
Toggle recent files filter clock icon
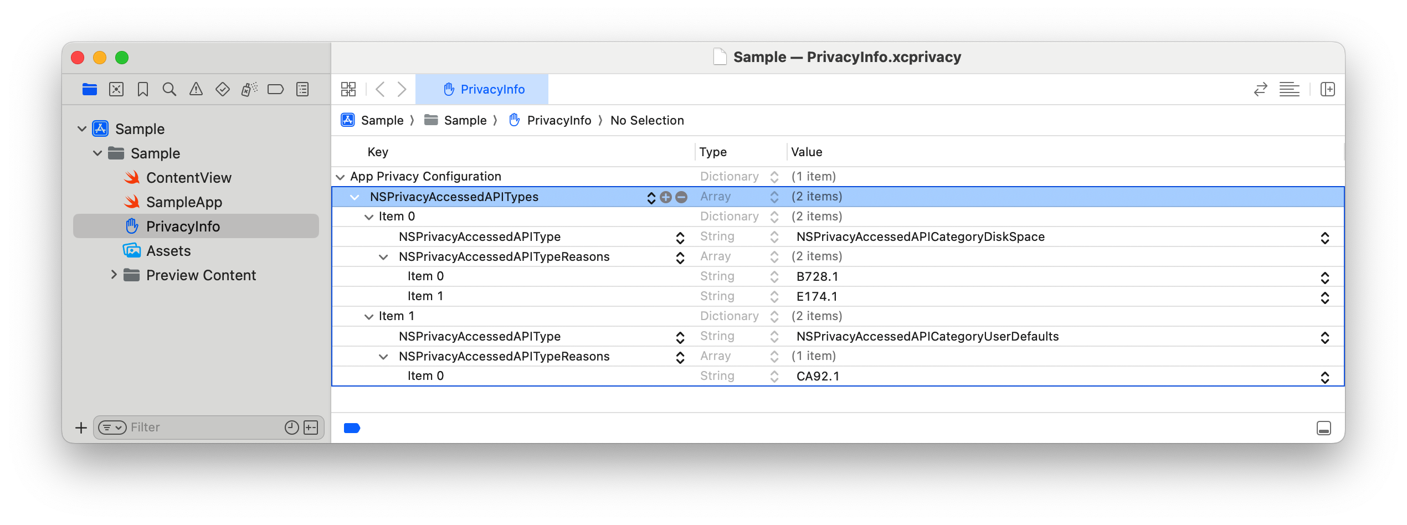pyautogui.click(x=292, y=428)
